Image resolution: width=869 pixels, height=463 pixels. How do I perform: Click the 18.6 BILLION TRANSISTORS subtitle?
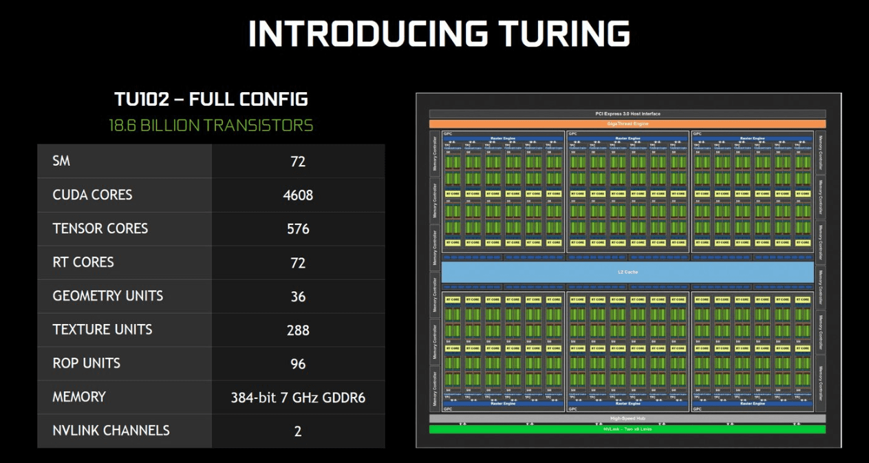(211, 125)
